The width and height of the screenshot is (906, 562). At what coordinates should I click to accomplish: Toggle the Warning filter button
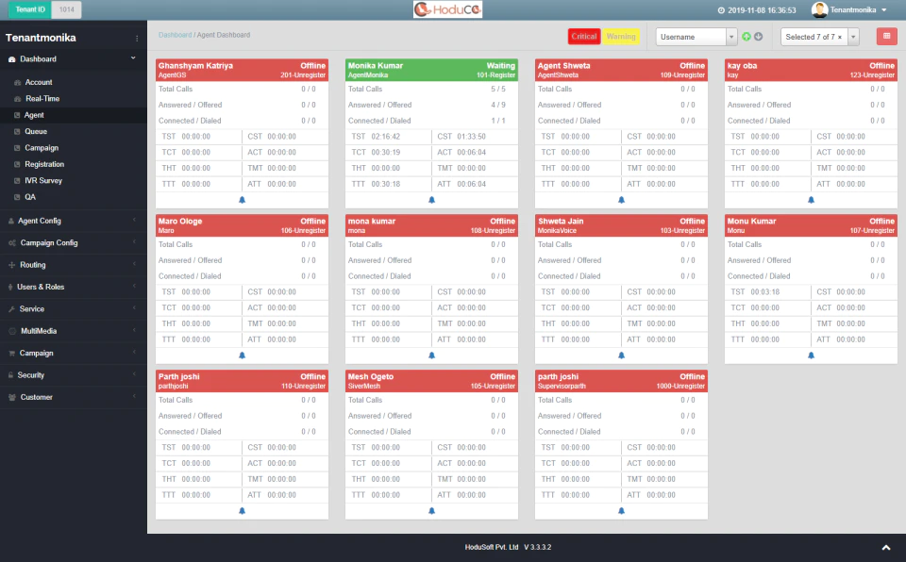[621, 37]
